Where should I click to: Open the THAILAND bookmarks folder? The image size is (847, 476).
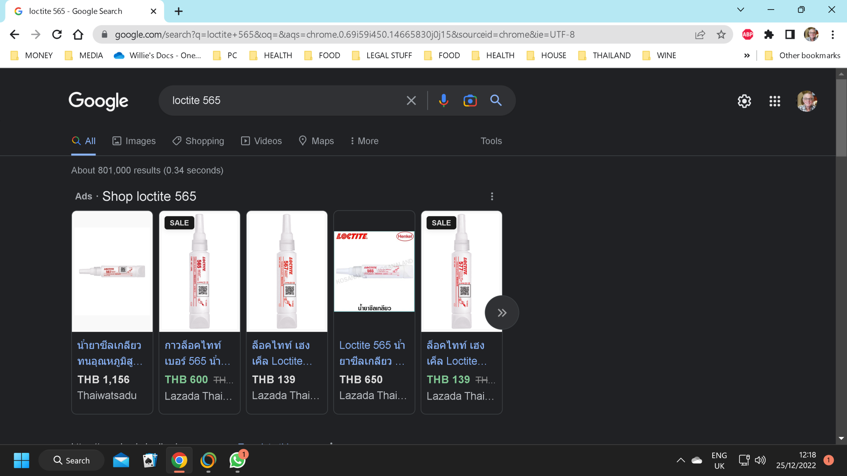click(x=604, y=55)
